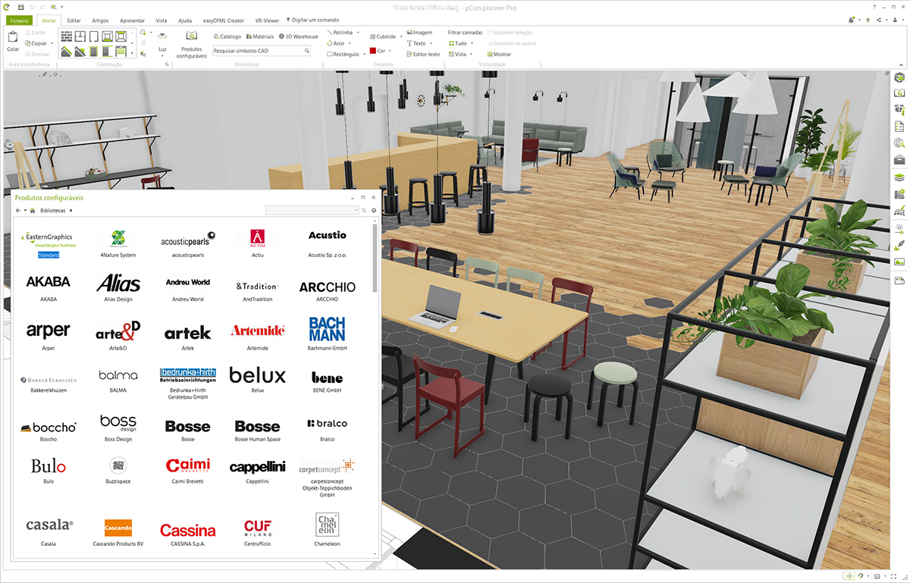Viewport: 910px width, 583px height.
Task: Expand the Tudo visibility dropdown
Action: click(472, 43)
